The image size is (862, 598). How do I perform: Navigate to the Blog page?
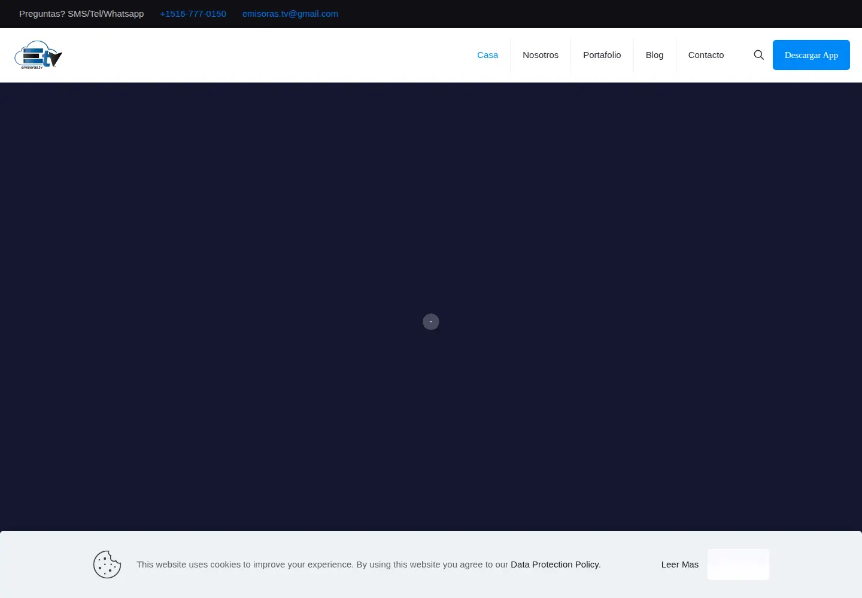[654, 55]
